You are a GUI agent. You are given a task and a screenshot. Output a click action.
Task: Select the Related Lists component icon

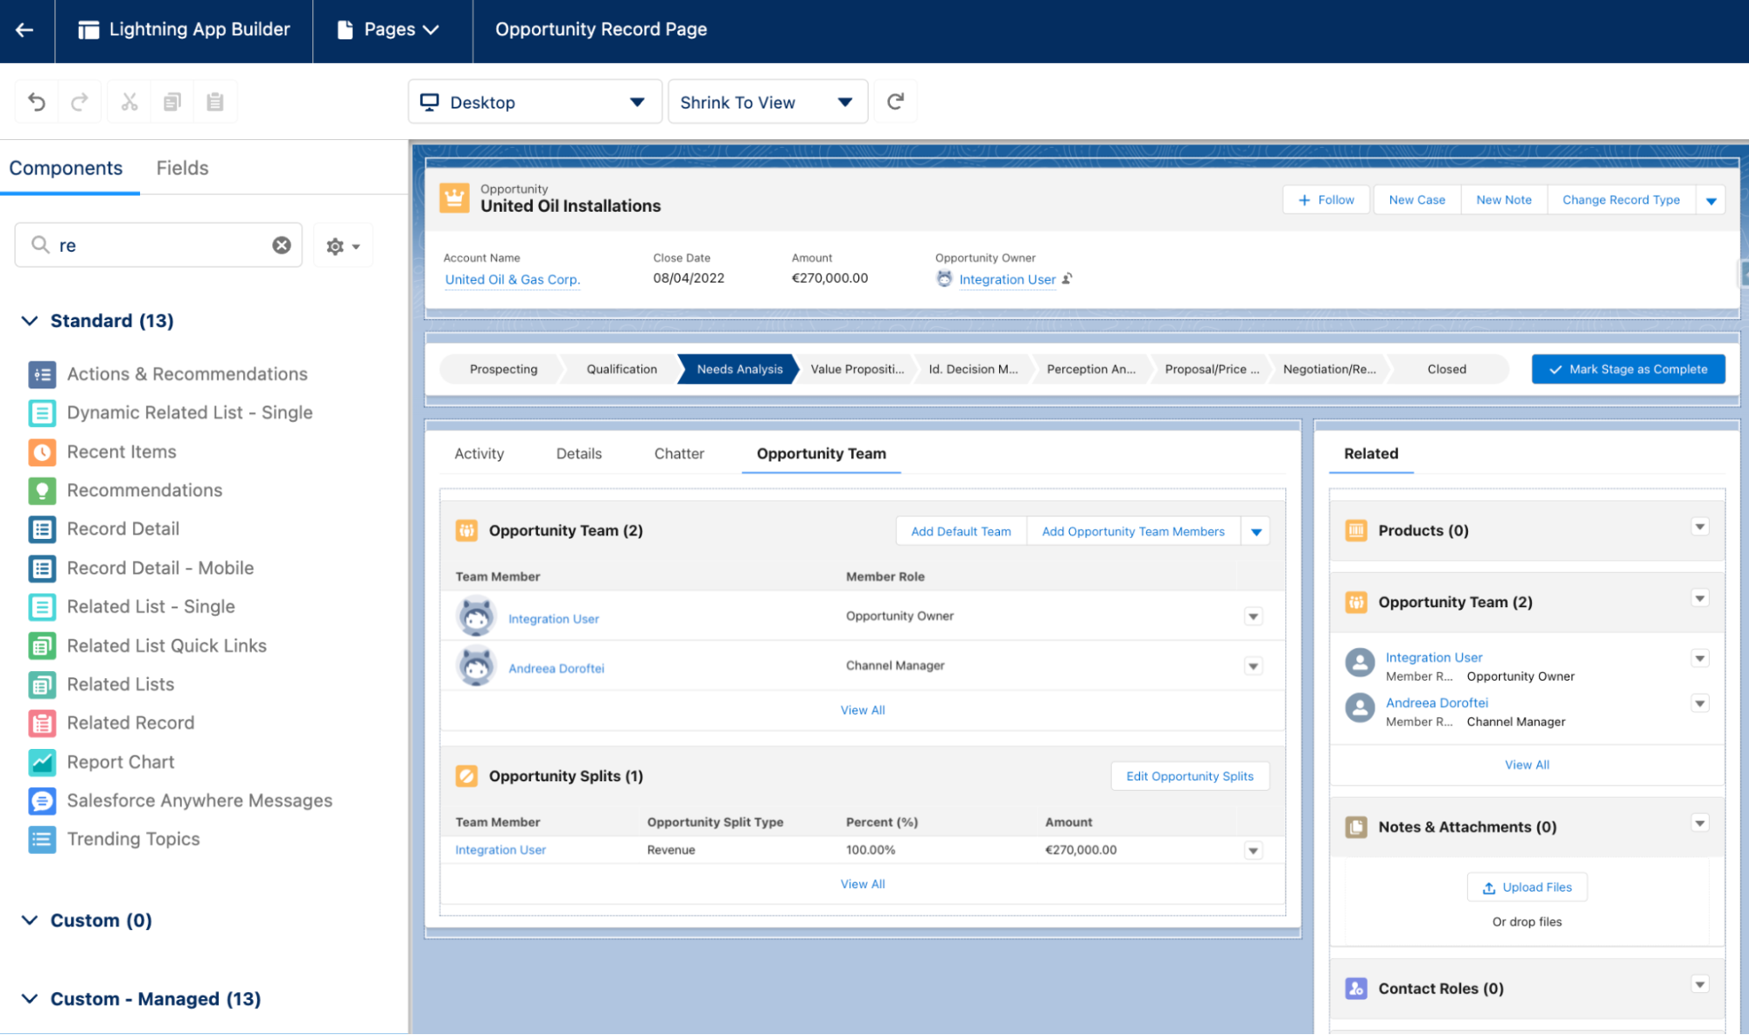42,685
